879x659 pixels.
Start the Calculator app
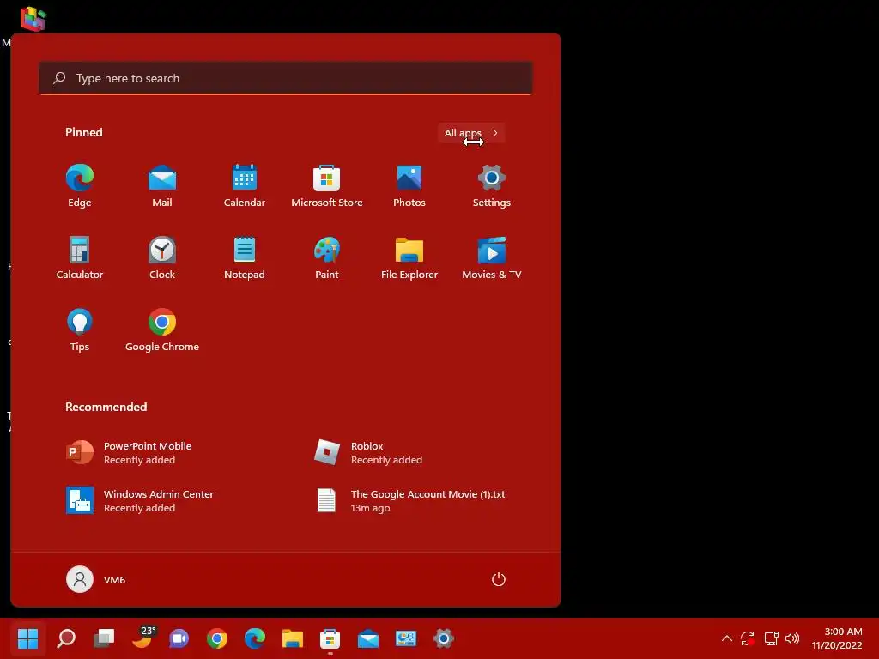click(x=80, y=257)
